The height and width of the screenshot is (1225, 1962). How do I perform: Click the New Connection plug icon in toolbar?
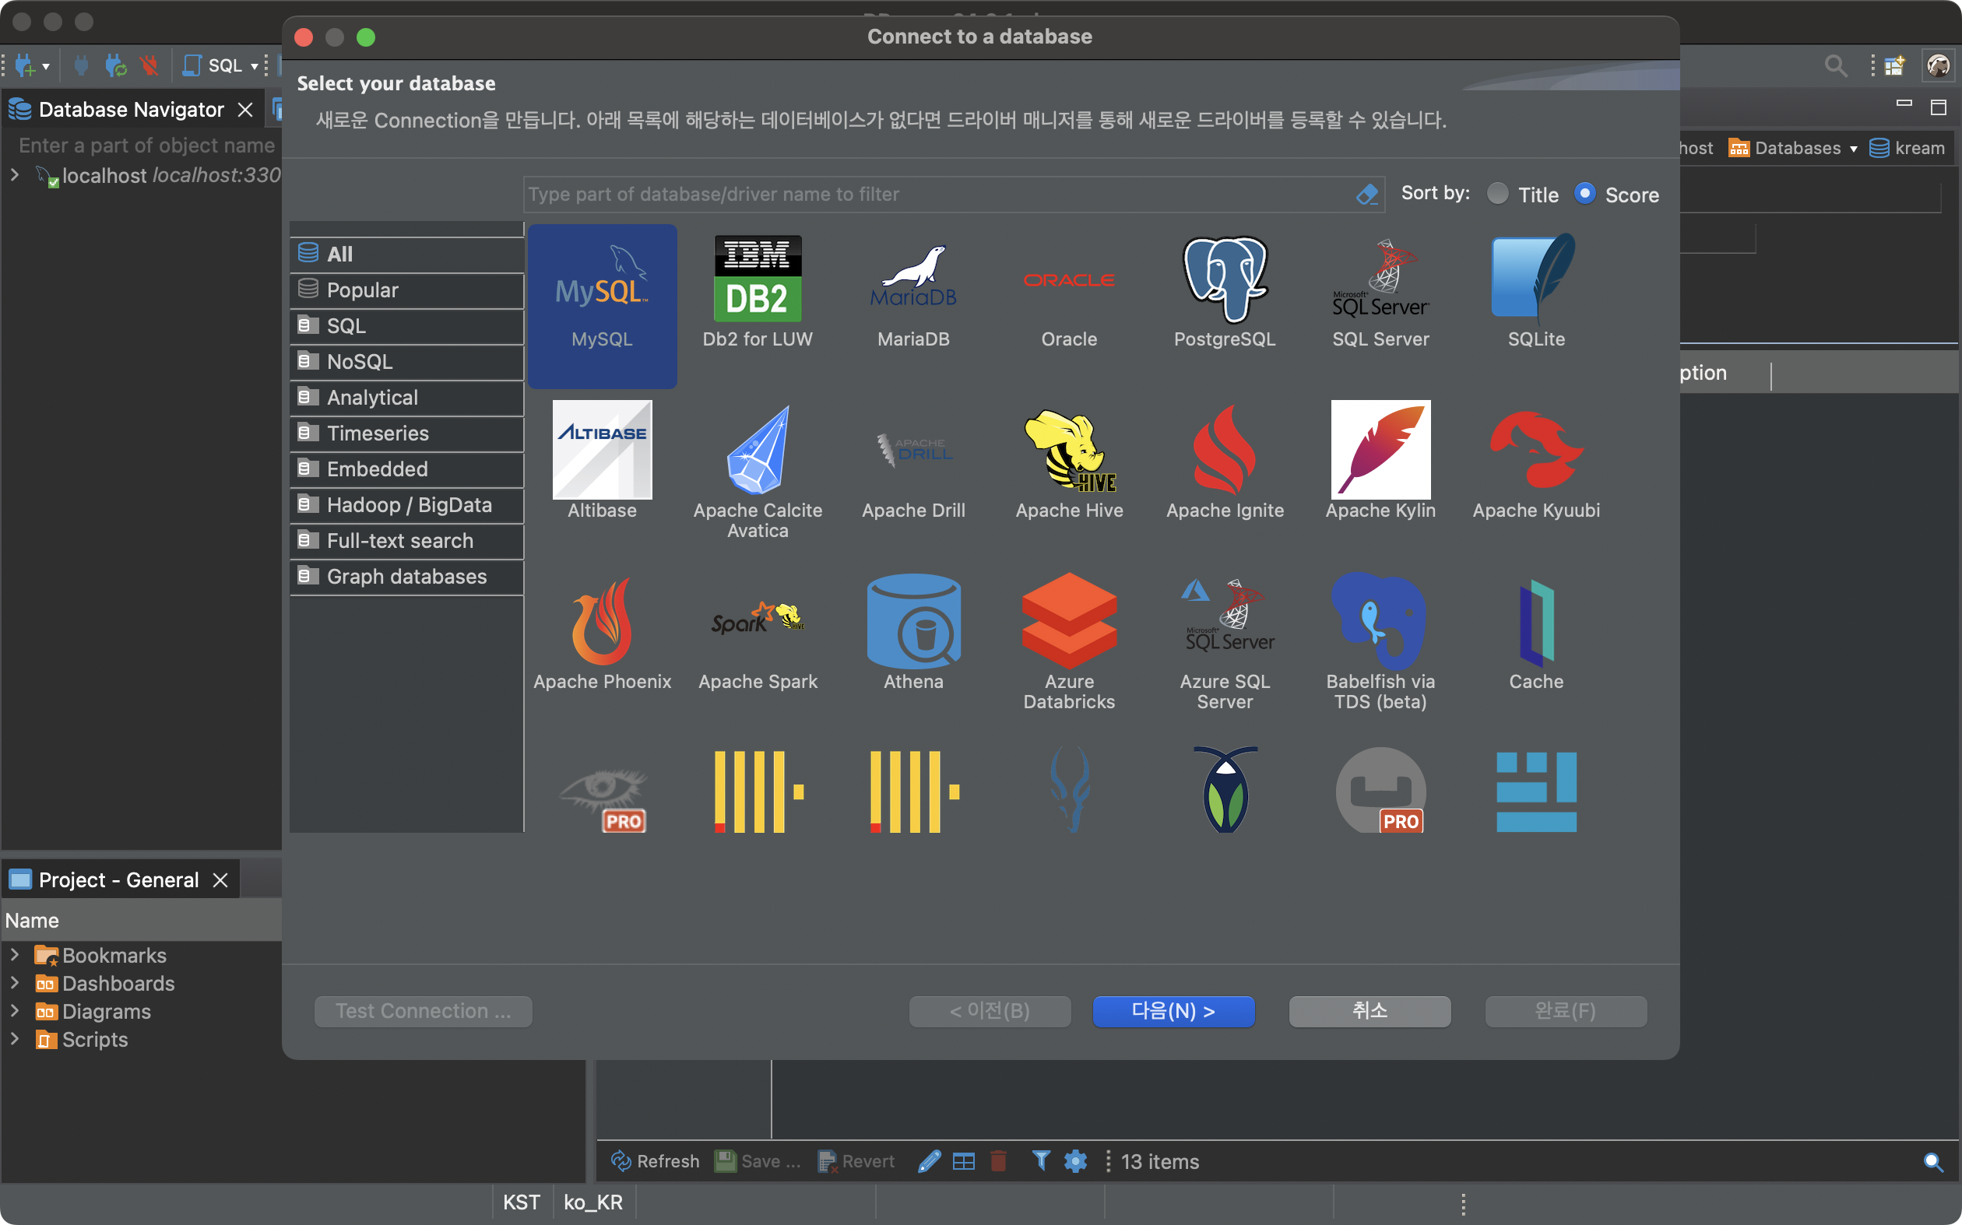[x=24, y=65]
